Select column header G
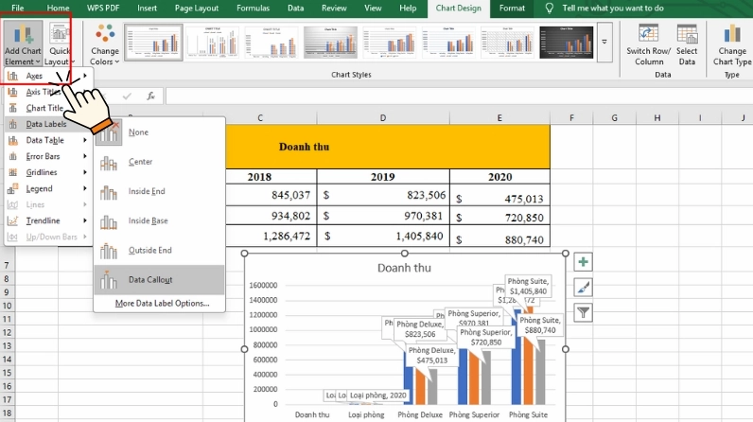 point(614,117)
